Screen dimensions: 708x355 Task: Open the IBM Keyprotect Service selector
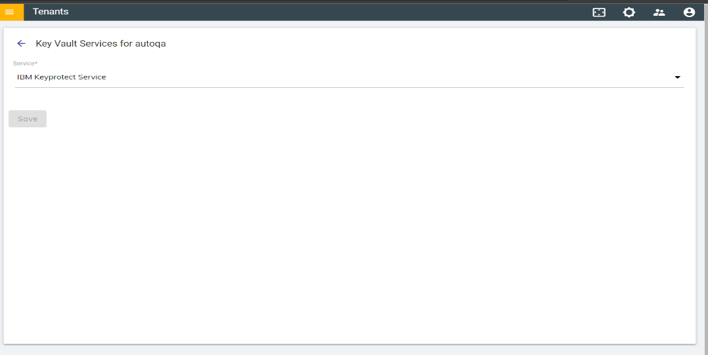click(62, 77)
